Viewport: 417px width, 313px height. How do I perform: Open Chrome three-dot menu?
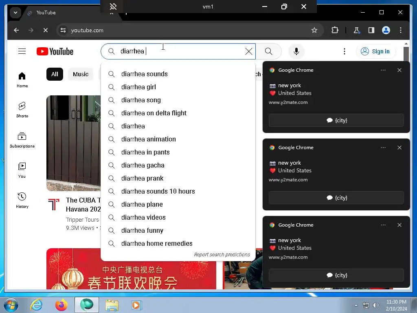(x=401, y=30)
